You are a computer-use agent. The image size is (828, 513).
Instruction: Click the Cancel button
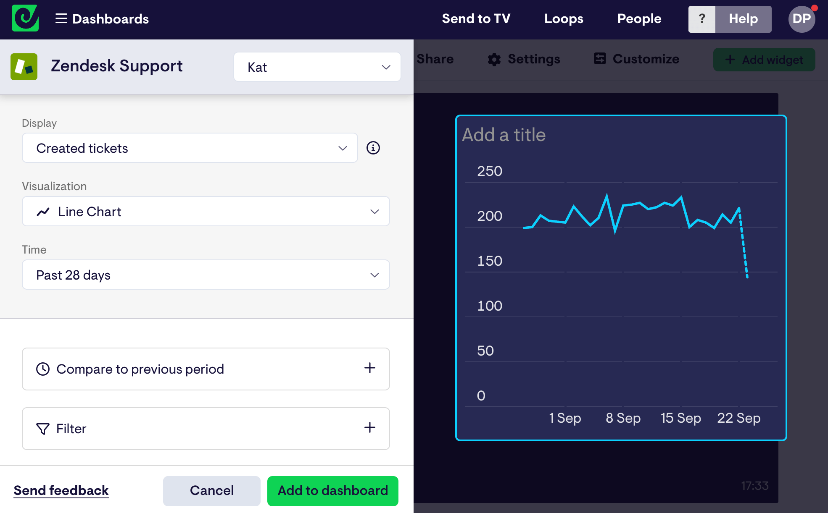[211, 491]
